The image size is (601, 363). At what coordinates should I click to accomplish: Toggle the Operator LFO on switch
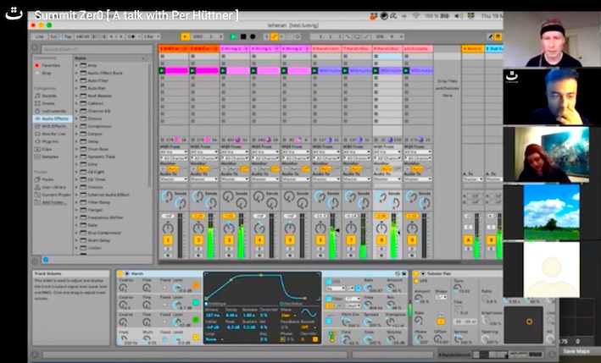click(x=329, y=282)
